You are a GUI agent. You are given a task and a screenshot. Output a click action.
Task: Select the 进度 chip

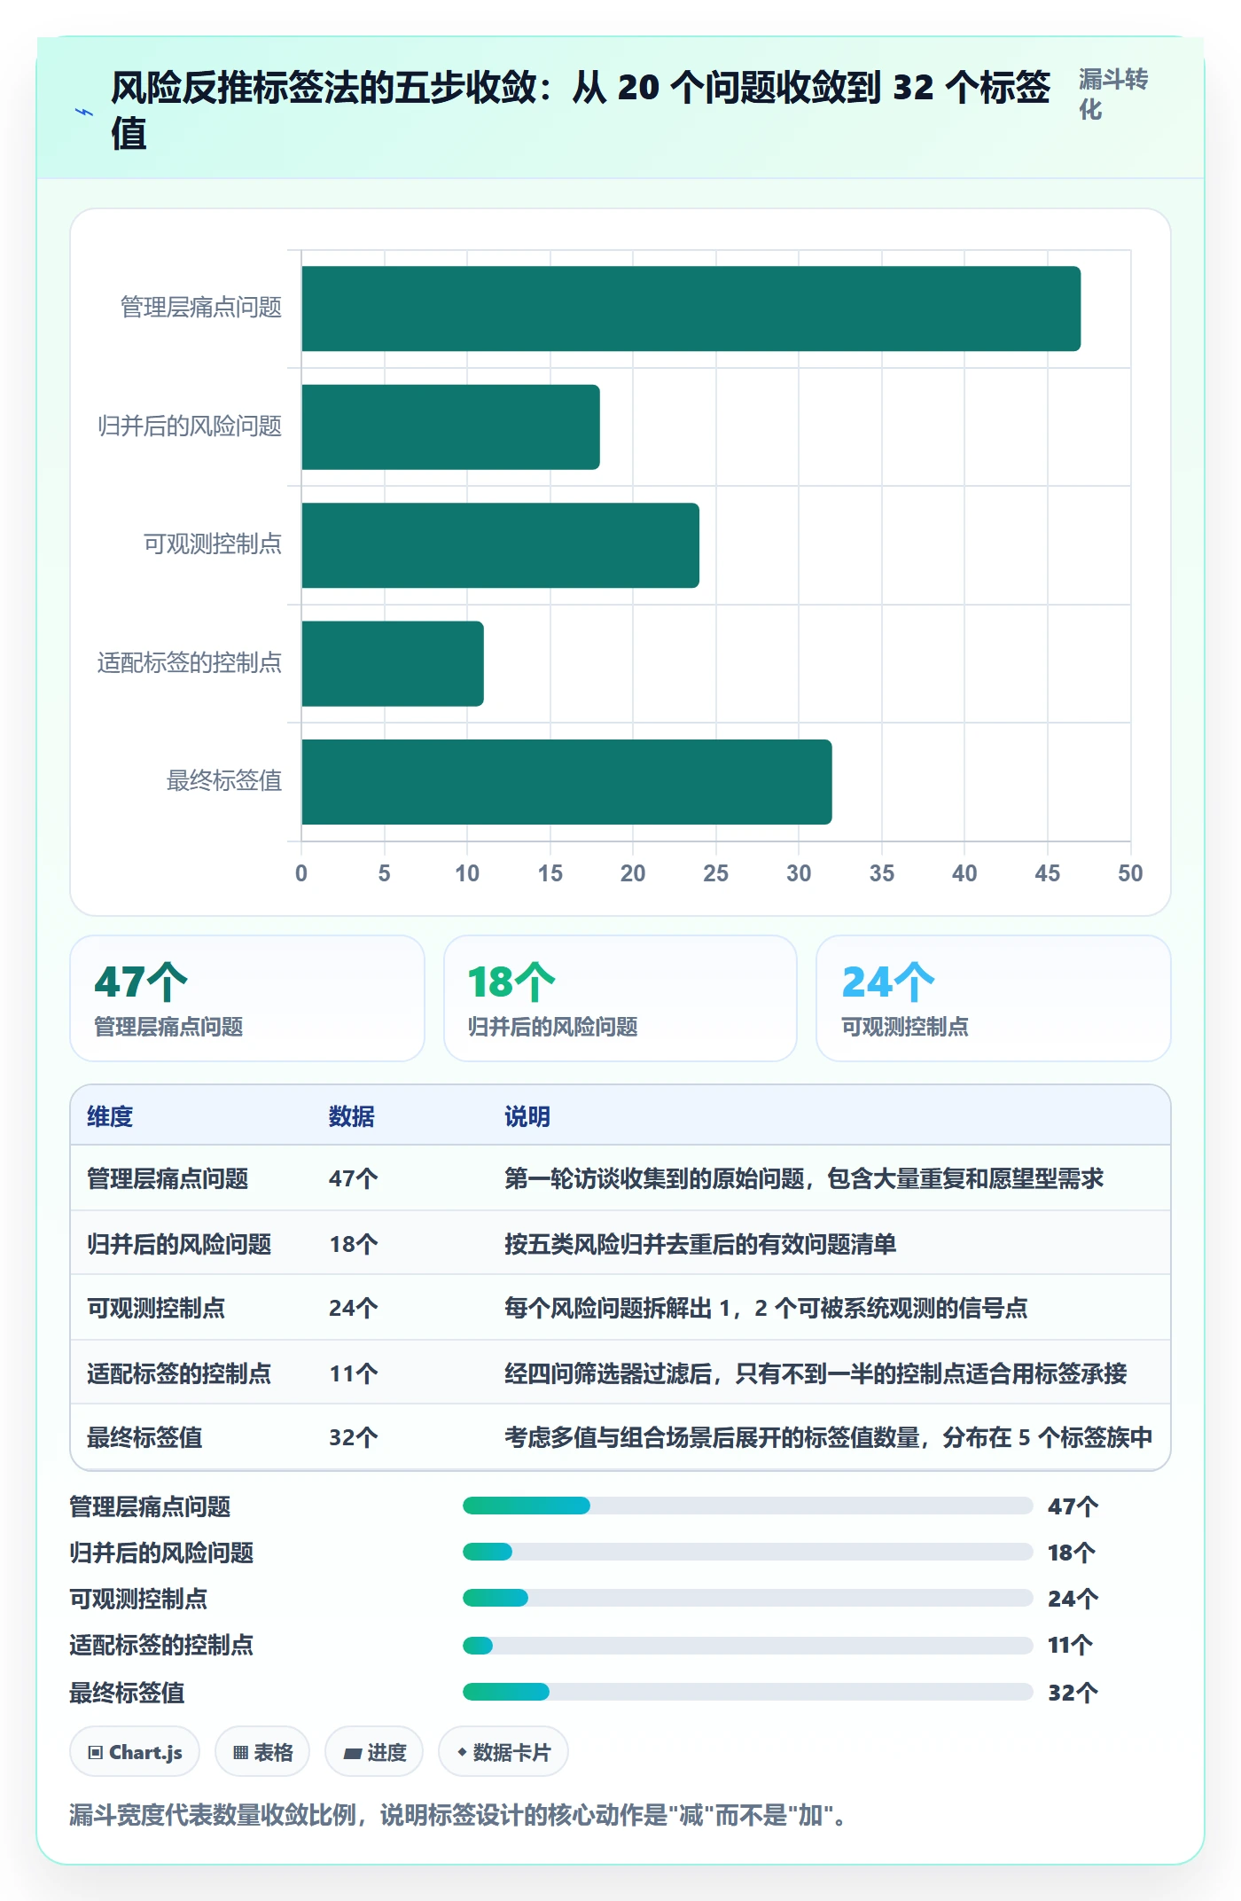click(374, 1751)
